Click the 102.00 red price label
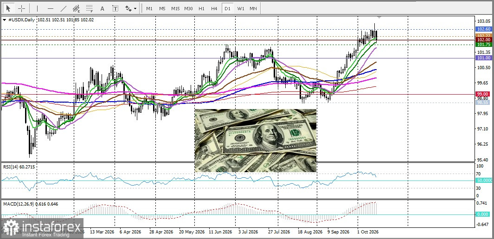494x239 pixels. tap(483, 40)
